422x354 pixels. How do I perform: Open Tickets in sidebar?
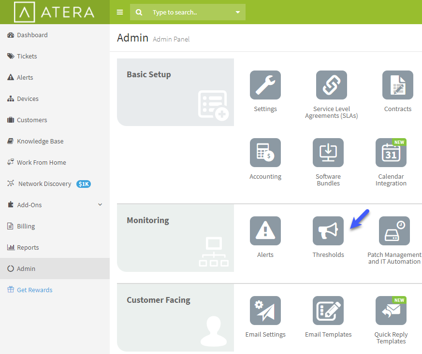[55, 56]
